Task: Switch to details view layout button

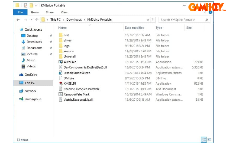Action: click(x=204, y=140)
